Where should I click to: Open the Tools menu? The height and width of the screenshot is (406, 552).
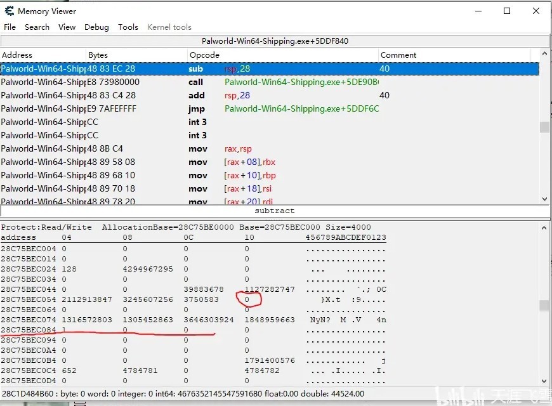[128, 27]
